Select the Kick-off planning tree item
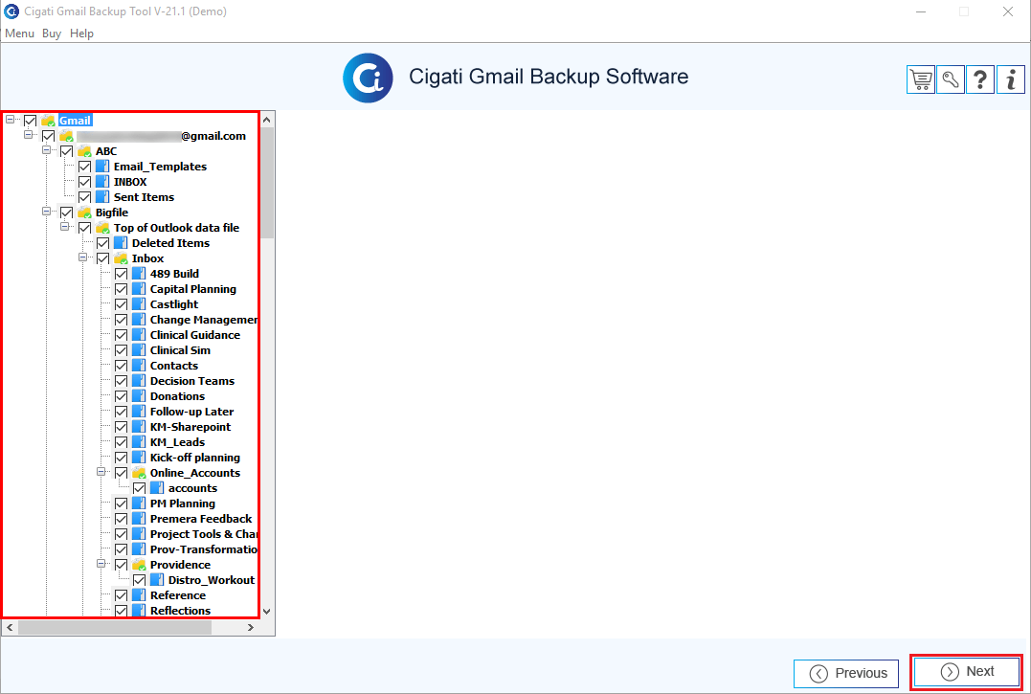This screenshot has width=1031, height=694. pyautogui.click(x=194, y=458)
